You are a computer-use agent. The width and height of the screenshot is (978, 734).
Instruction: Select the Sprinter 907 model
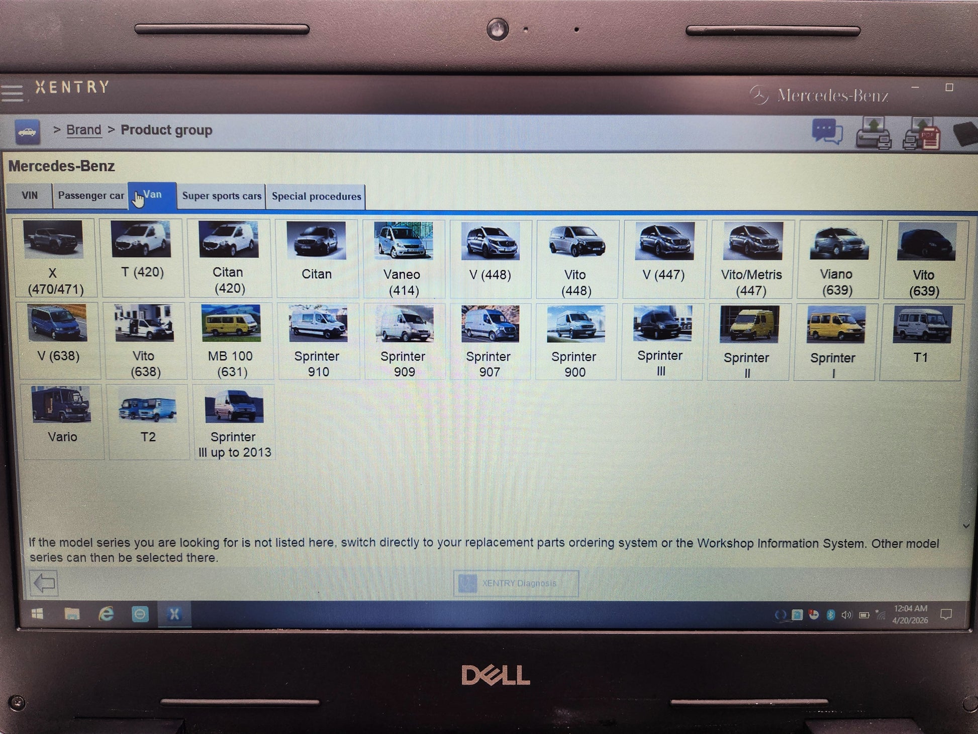tap(490, 341)
